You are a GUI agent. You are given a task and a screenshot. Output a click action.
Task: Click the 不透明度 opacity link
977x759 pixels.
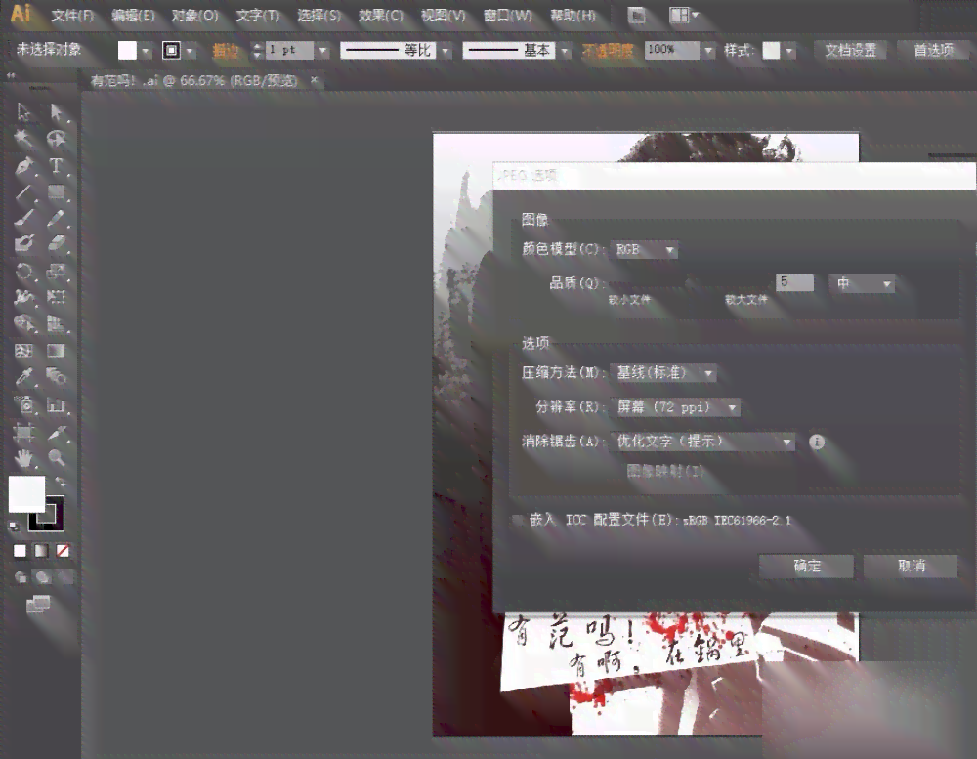(608, 51)
